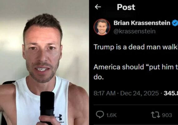Go back using the left arrow

point(98,7)
